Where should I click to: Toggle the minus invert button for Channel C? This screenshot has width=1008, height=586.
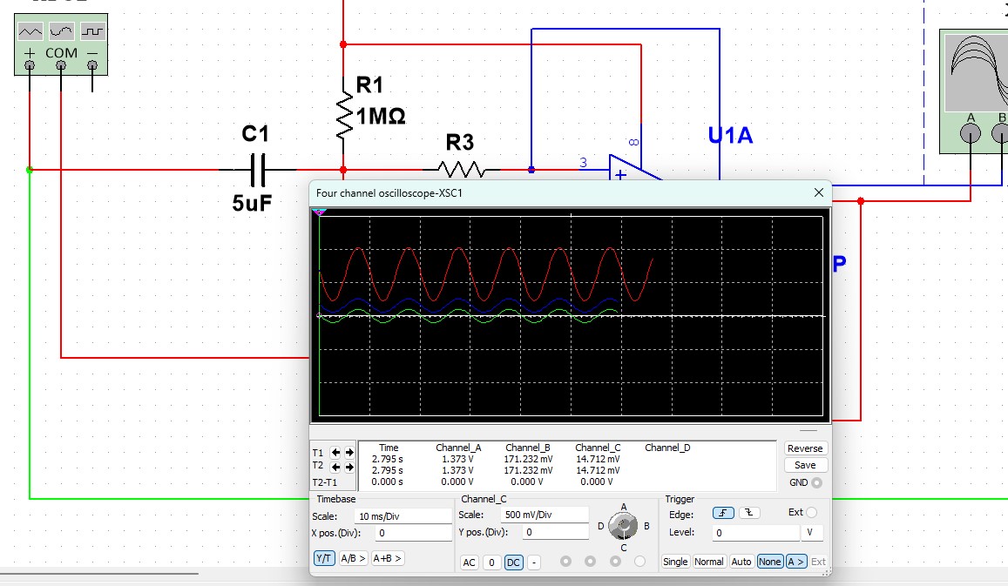point(533,562)
